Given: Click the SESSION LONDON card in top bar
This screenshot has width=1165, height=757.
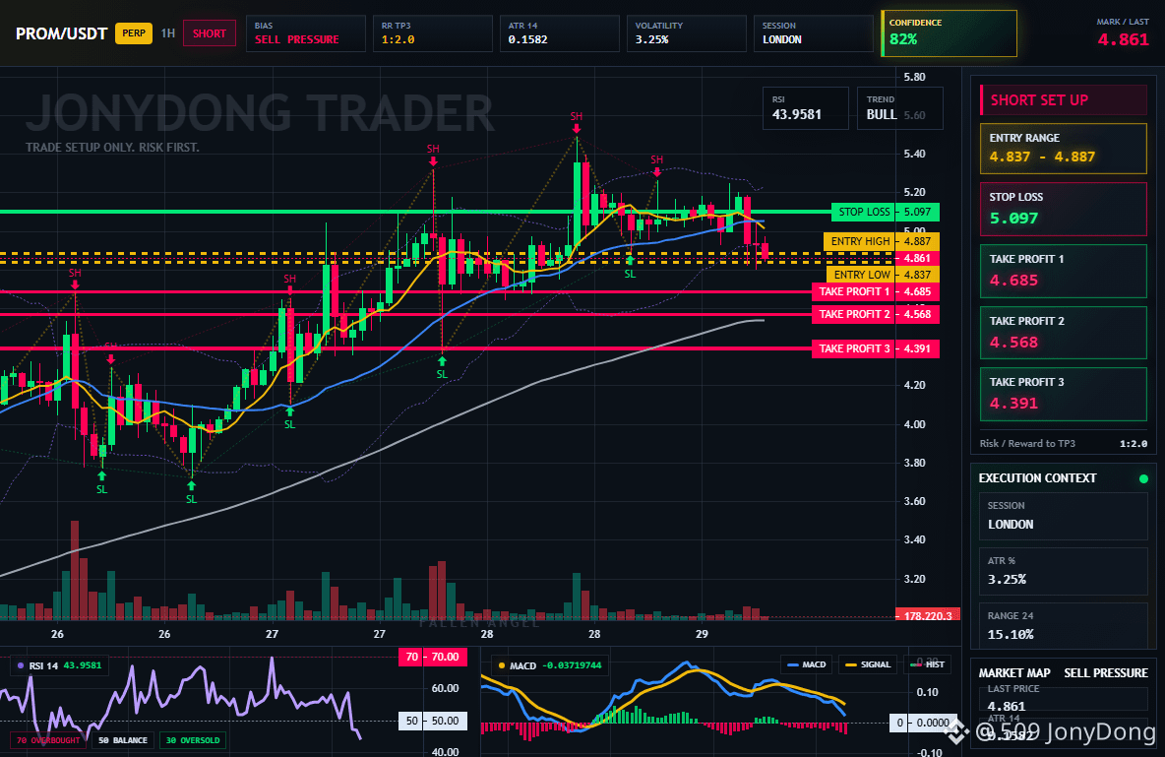Looking at the screenshot, I should pyautogui.click(x=815, y=33).
